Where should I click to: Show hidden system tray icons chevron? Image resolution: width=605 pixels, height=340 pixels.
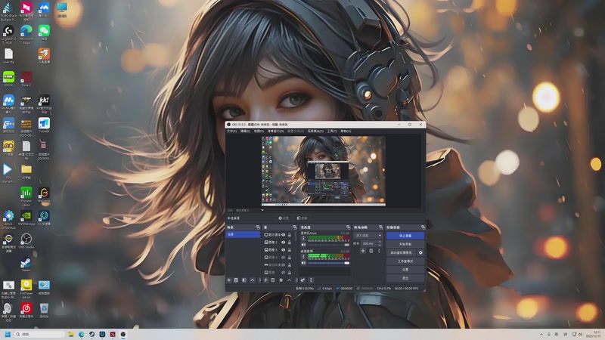point(541,334)
